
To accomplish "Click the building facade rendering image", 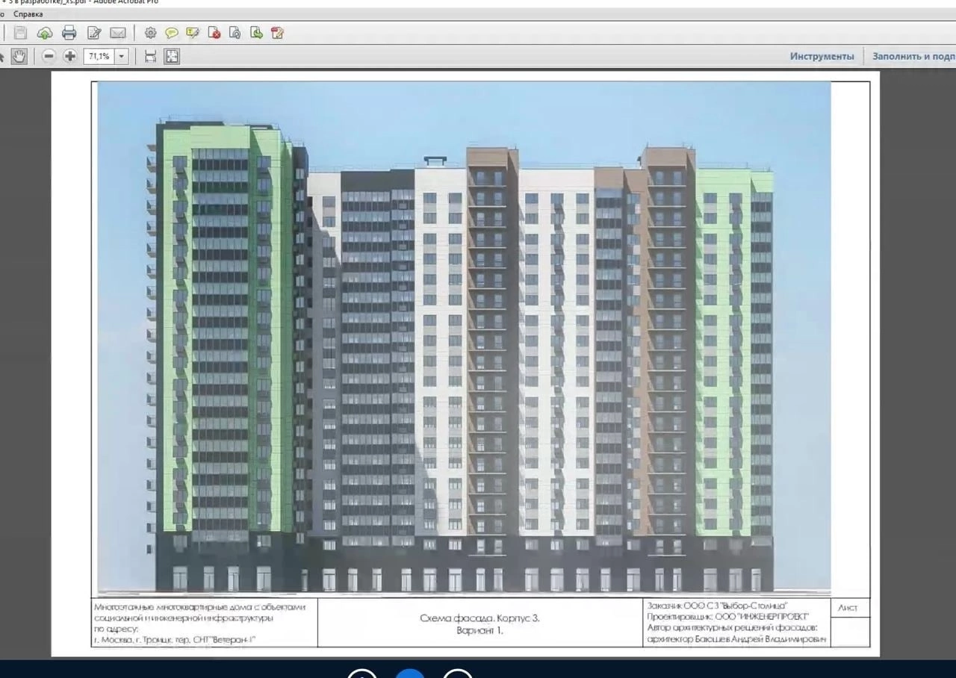I will 464,338.
